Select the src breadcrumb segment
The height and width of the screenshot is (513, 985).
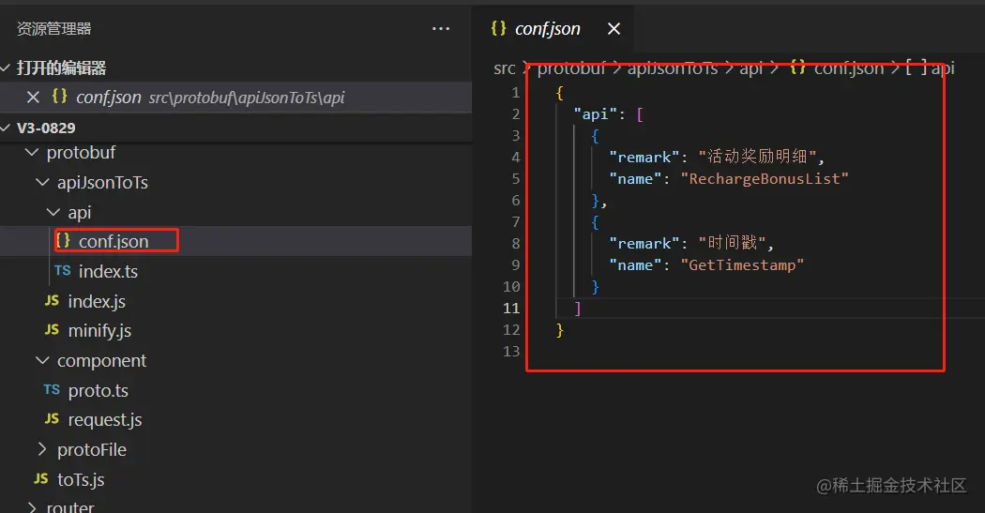click(x=505, y=68)
